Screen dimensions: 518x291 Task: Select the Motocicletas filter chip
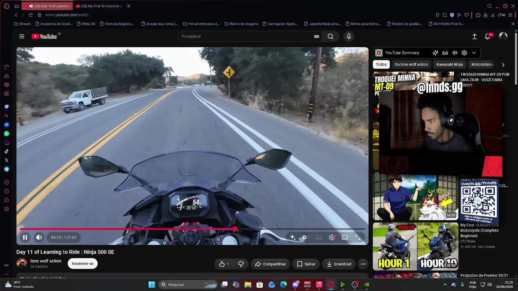click(x=482, y=64)
